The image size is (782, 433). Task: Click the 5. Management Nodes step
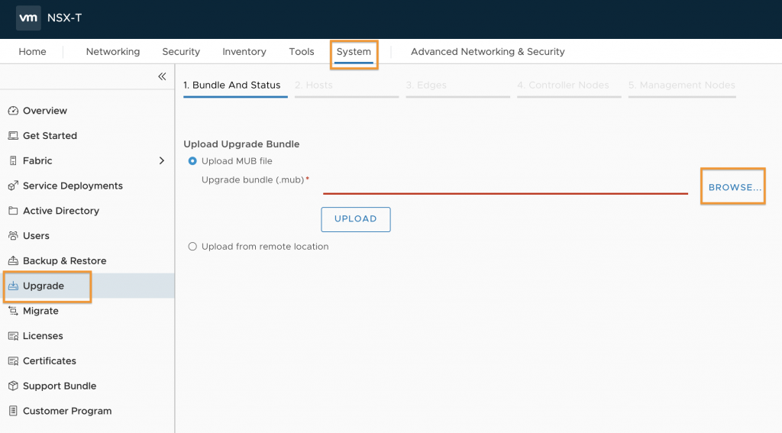[x=682, y=86]
